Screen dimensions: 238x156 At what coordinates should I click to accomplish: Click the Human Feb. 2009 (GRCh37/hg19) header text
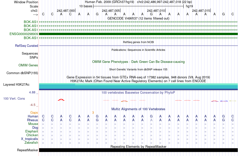point(109,2)
